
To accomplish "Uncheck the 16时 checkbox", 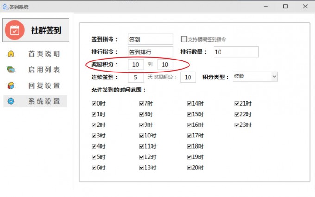I will coord(189,125).
